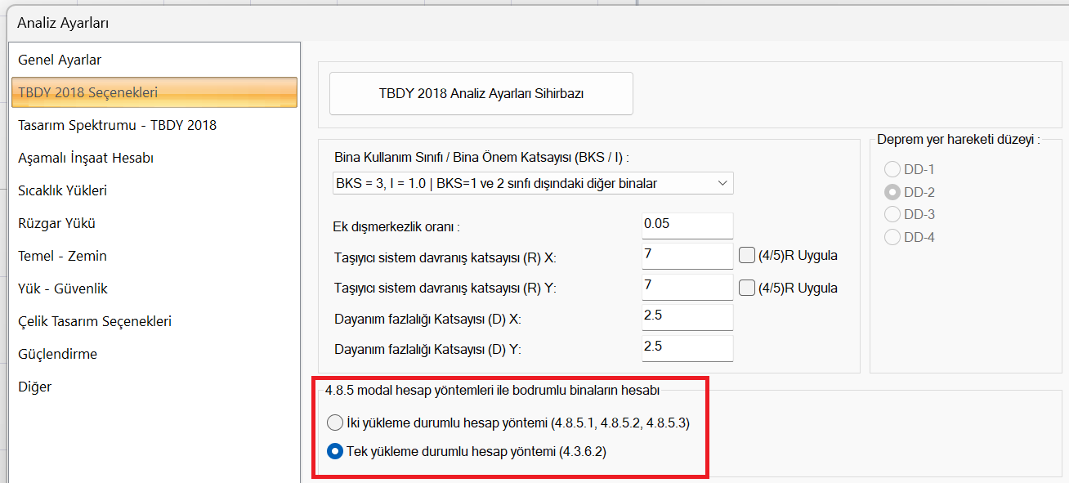
Task: Click the Dayanım fazlalığı (D) Y field
Action: (687, 347)
